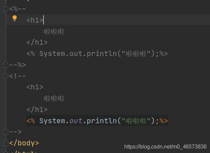Click "println" in the colored scriptlet line

point(102,121)
